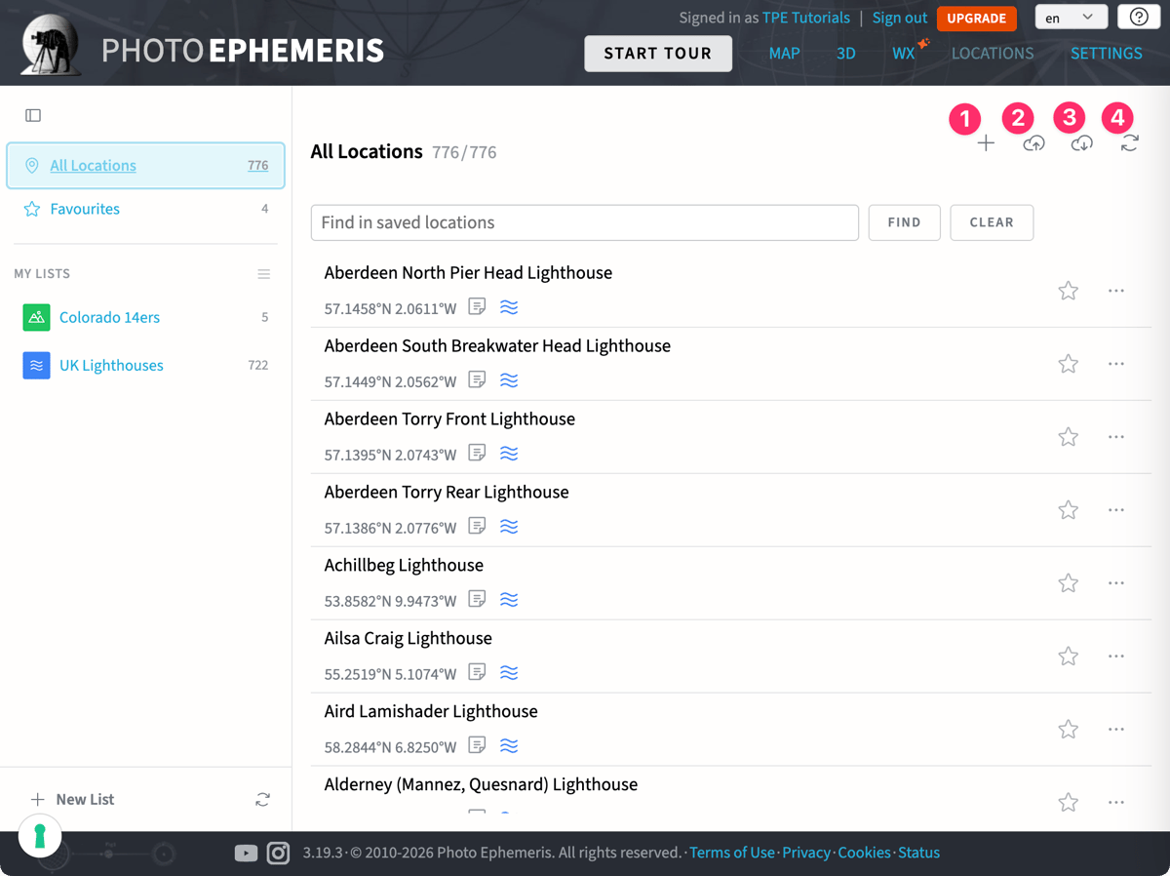Open more options for Aberdeen Torry Rear Lighthouse
Screen dimensions: 1170x876
tap(1116, 510)
